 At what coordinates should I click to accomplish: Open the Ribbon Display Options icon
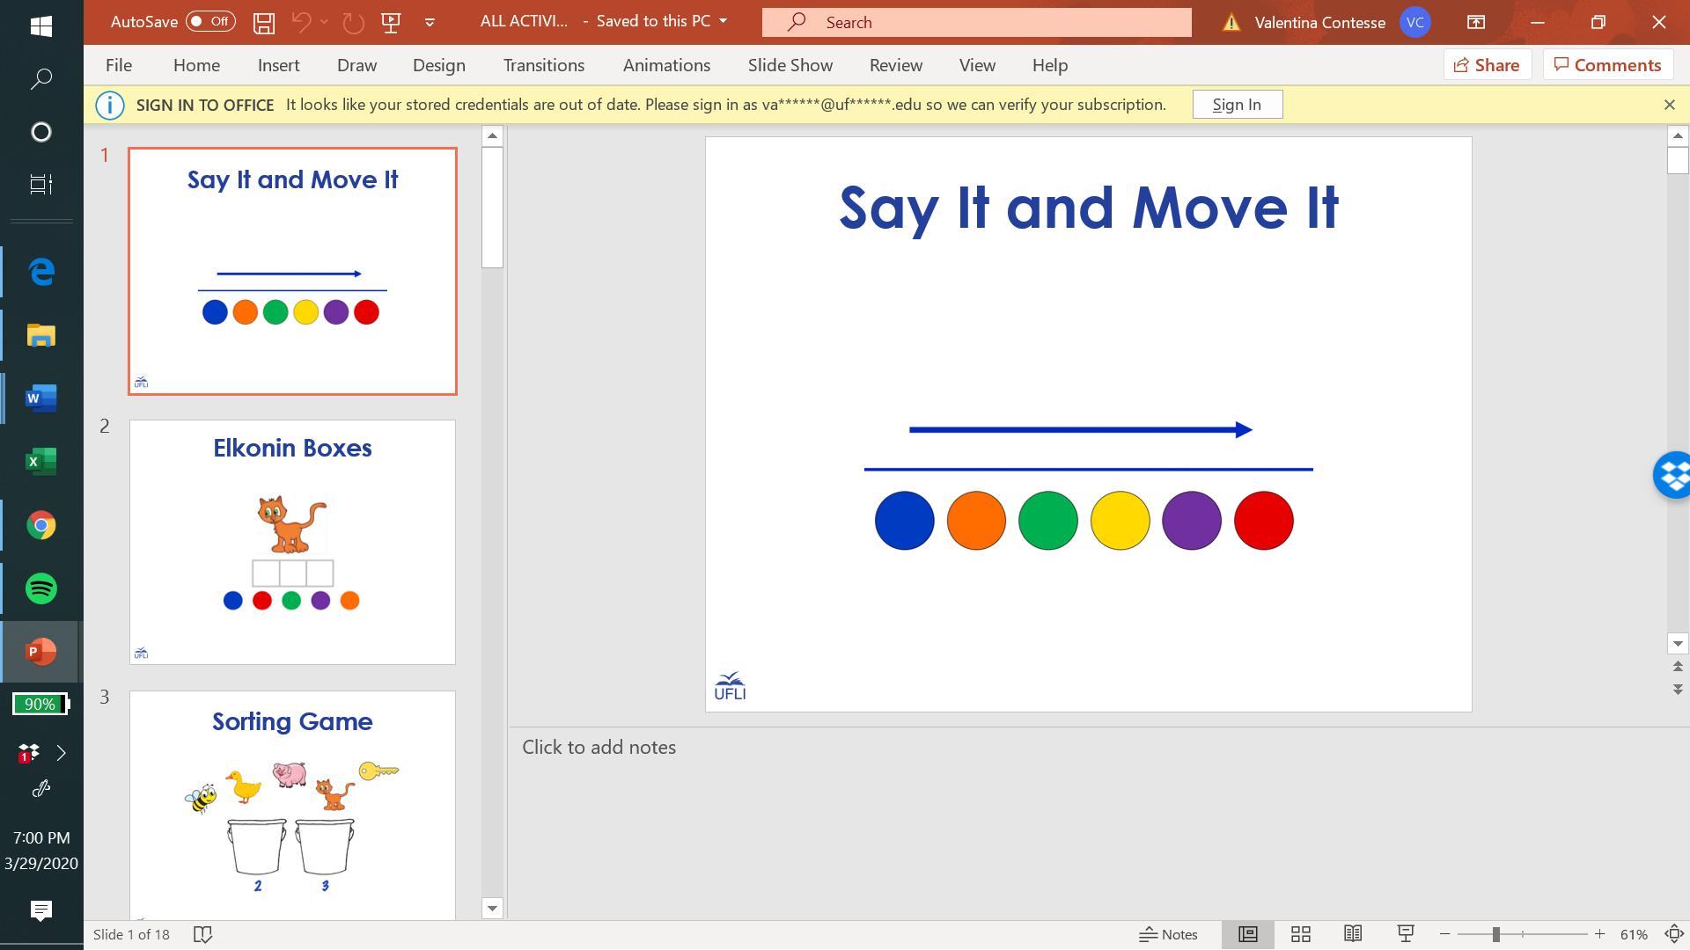[1476, 23]
